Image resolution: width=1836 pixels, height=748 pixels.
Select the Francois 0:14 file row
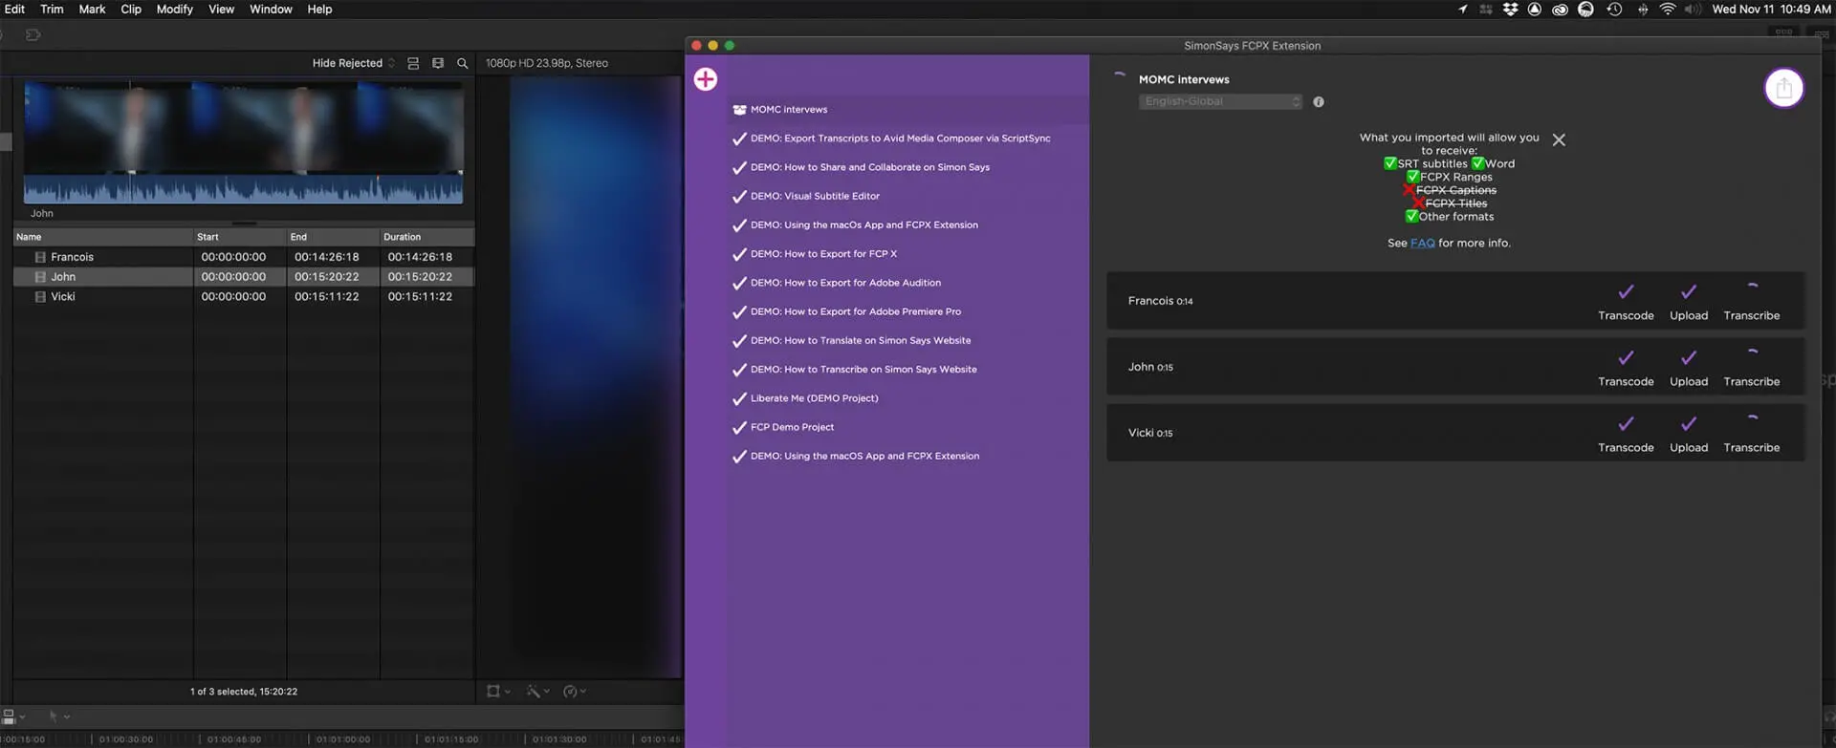coord(1455,301)
